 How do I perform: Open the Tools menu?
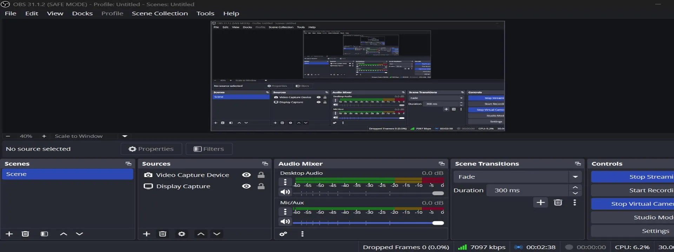pyautogui.click(x=205, y=13)
